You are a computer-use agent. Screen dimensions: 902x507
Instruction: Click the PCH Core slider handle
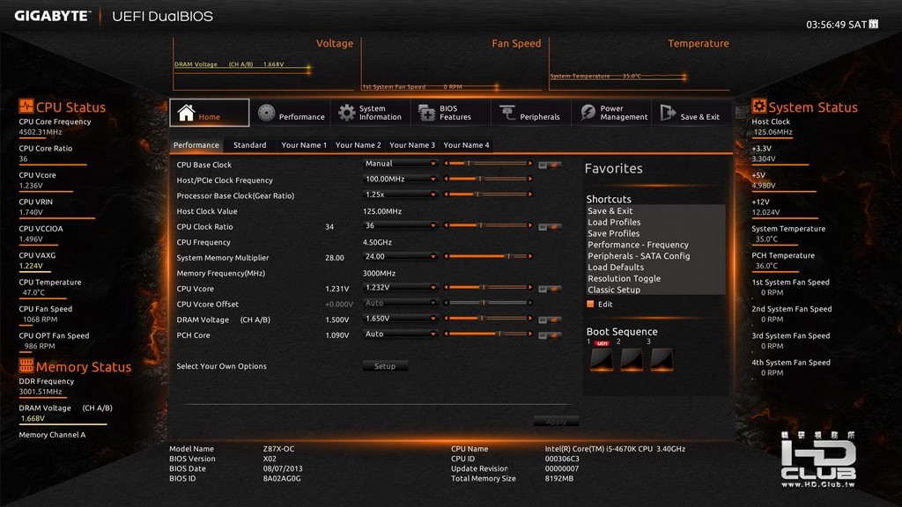click(499, 334)
